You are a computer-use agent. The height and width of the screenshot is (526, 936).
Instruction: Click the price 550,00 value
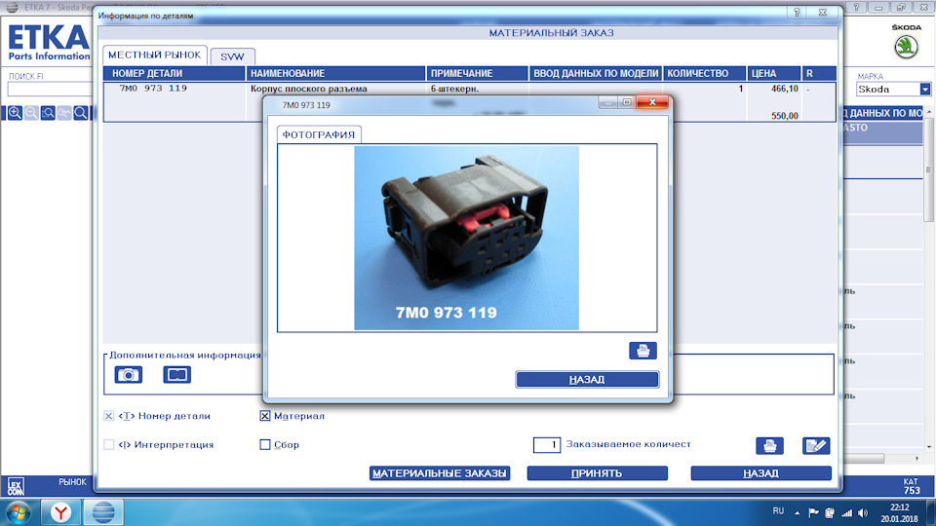(784, 116)
